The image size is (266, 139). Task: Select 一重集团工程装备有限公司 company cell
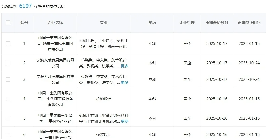55,99
